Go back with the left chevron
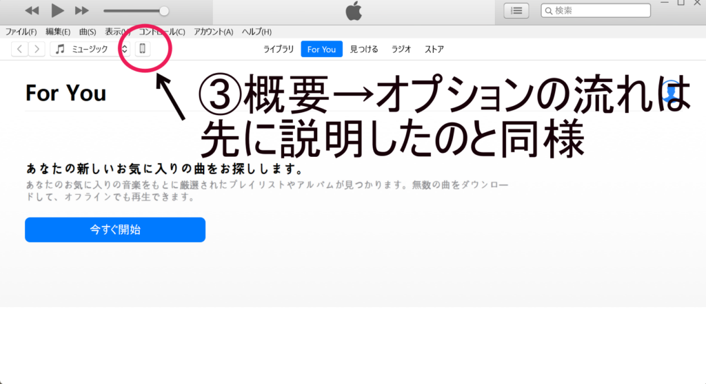Screen dimensions: 706x384 pos(19,49)
